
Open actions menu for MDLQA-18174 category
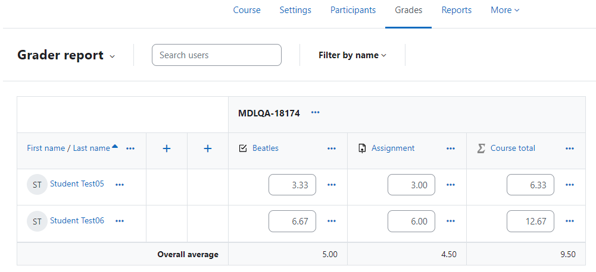pos(315,113)
